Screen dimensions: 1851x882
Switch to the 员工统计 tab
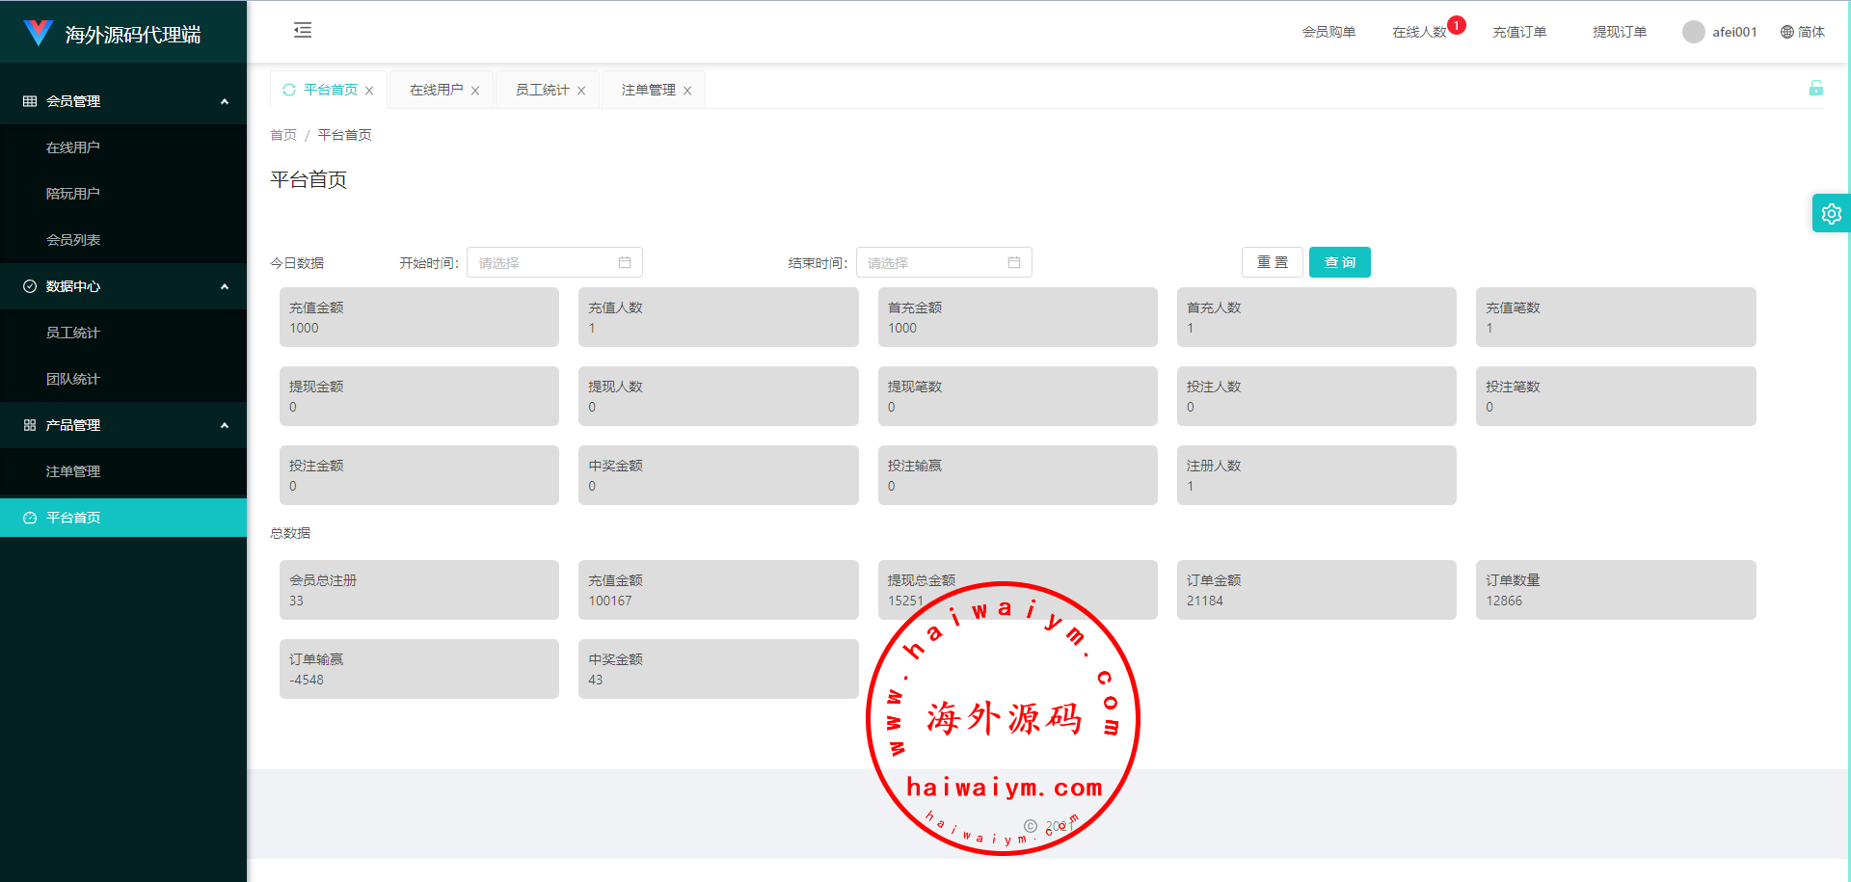pos(542,90)
